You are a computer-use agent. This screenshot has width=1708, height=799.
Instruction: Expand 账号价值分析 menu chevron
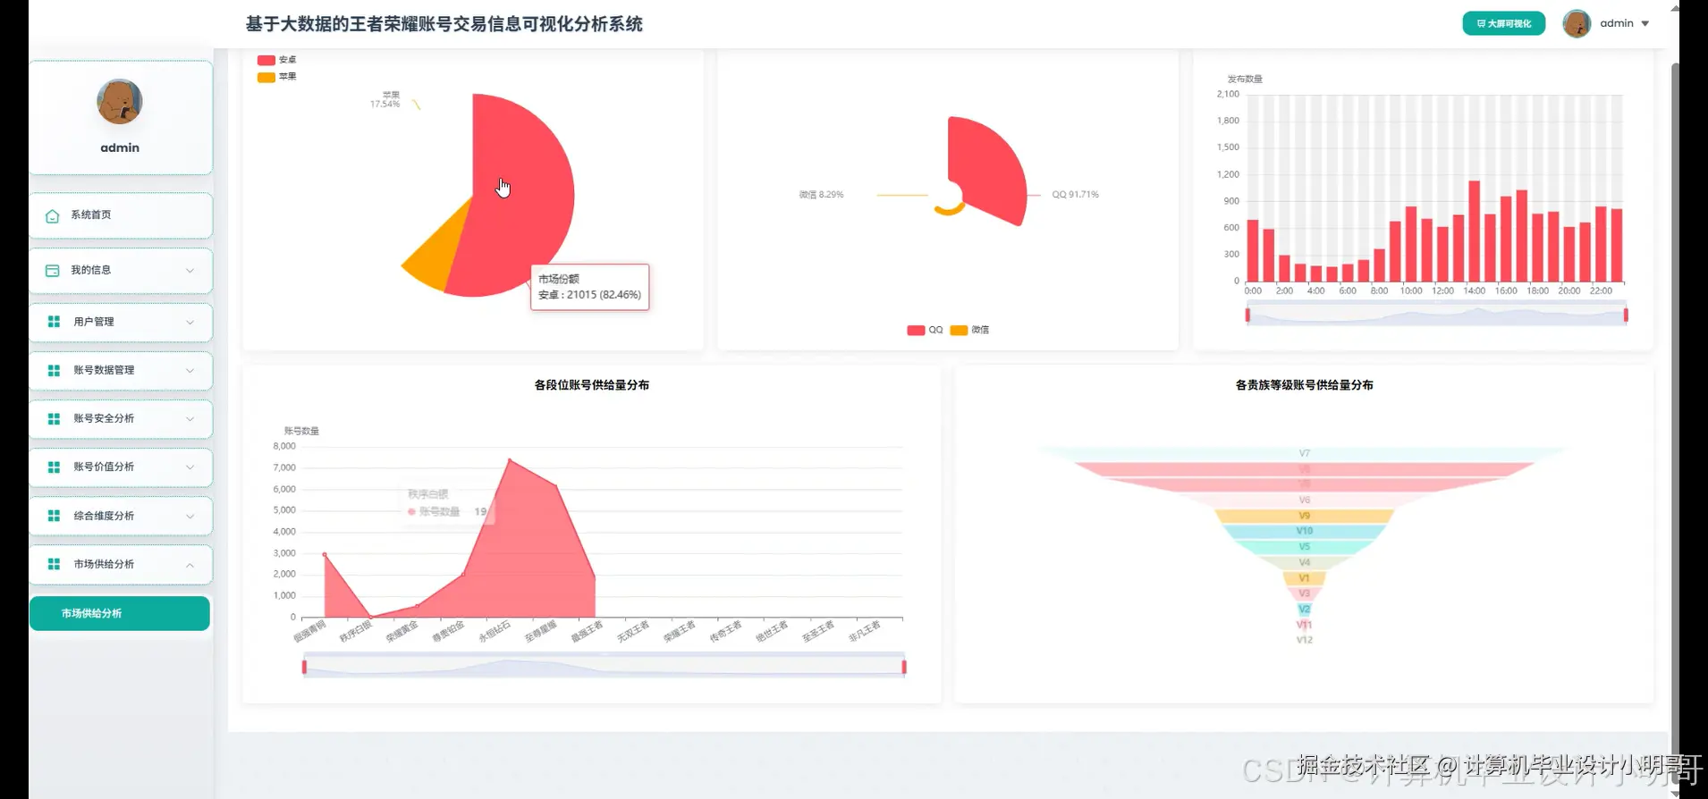point(190,467)
